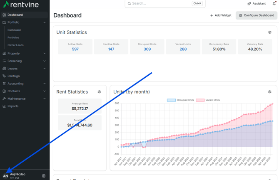279x180 pixels.
Task: Expand the Leases menu chevron
Action: coord(45,69)
